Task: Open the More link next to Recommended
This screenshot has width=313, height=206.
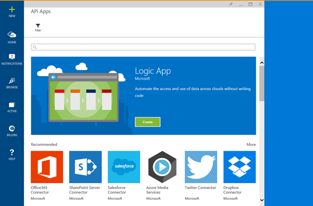Action: click(251, 144)
